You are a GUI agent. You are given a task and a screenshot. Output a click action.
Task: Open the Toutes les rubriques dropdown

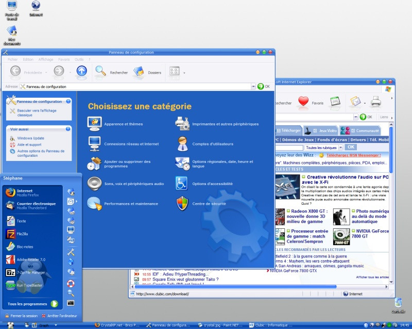(340, 147)
